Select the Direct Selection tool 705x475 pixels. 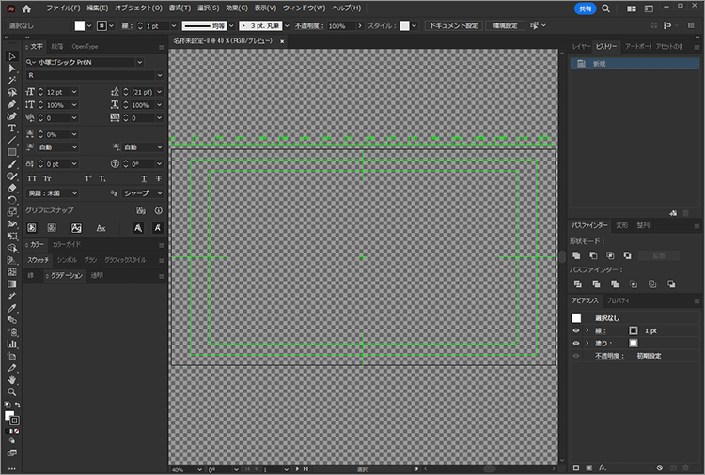click(11, 69)
